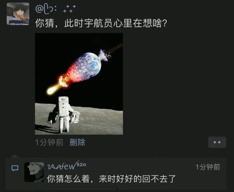This screenshot has height=192, width=234.
Task: Open the commenter's dark profile avatar
Action: tap(34, 172)
